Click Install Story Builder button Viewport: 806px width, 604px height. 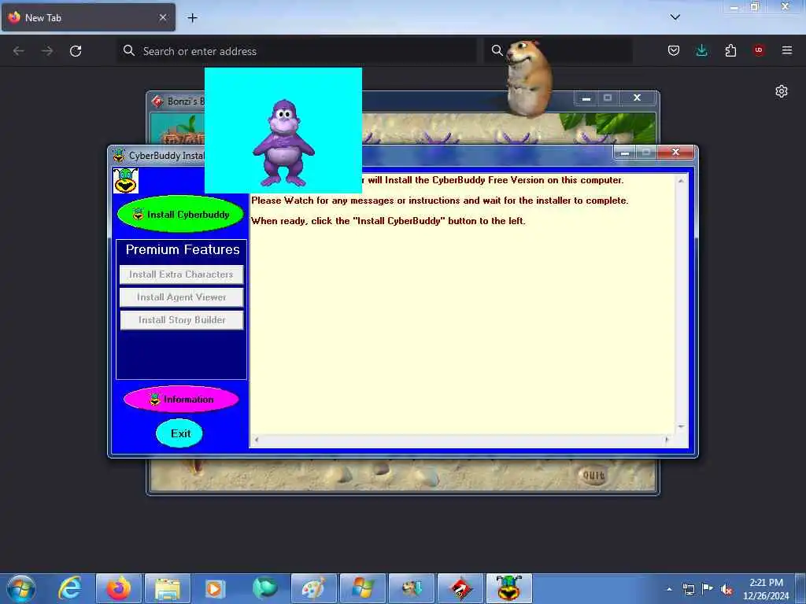[x=182, y=319]
